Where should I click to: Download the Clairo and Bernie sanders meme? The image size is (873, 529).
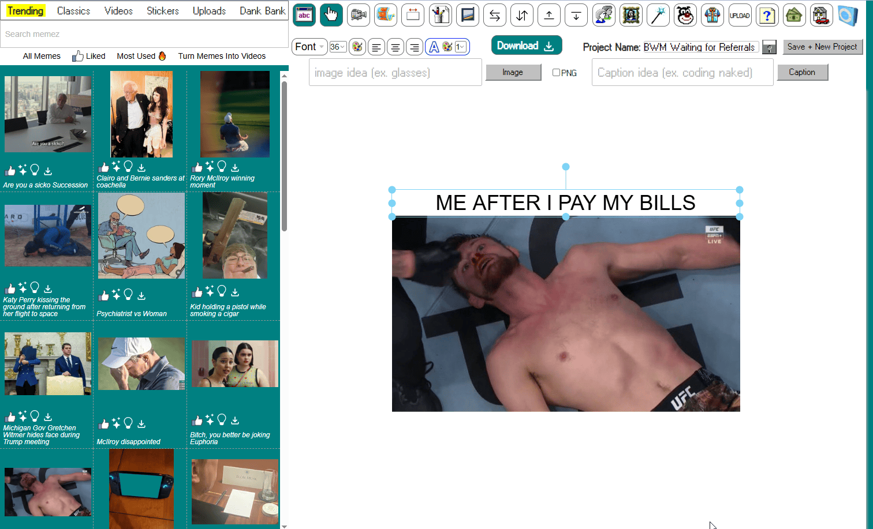[141, 168]
